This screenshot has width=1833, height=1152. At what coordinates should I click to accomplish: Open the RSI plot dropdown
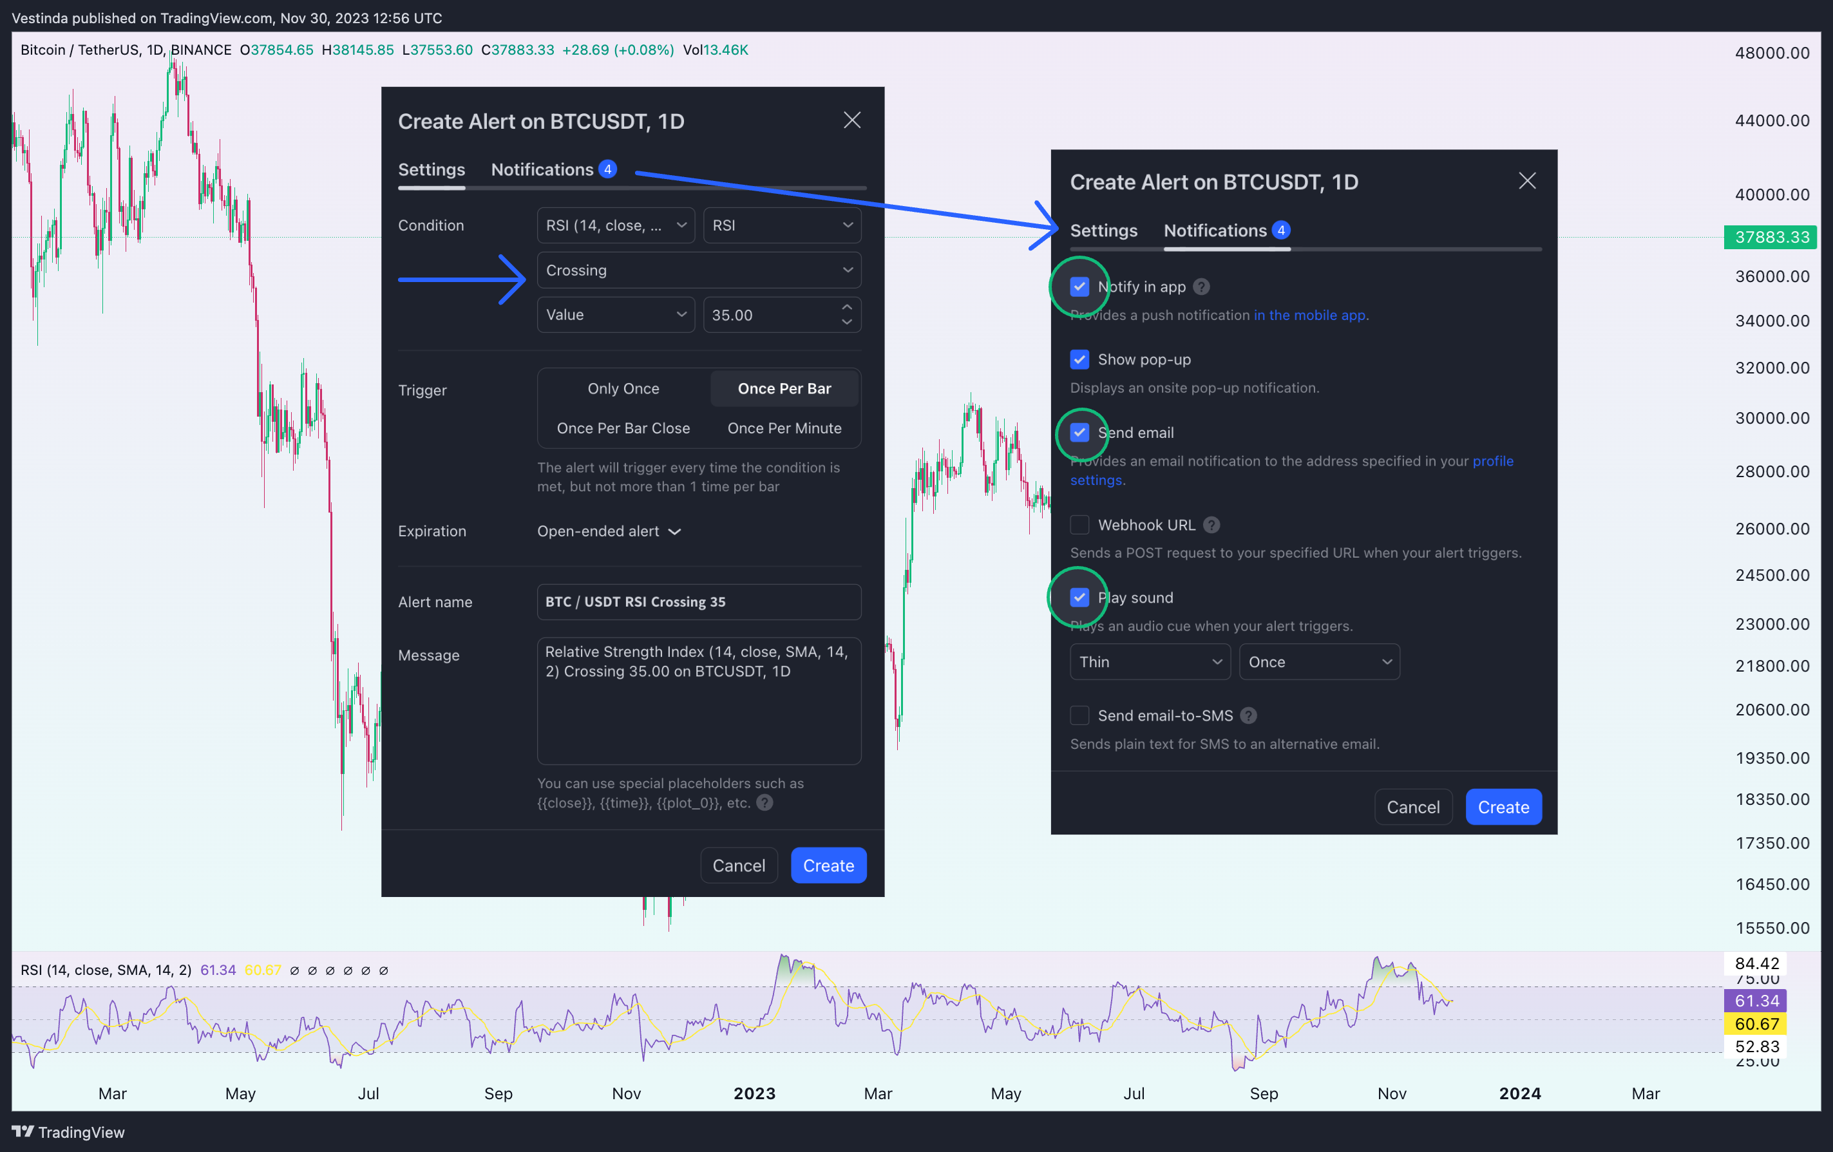tap(782, 225)
